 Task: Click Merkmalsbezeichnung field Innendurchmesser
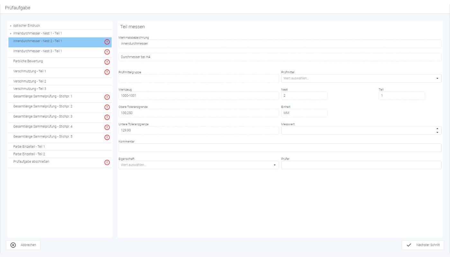click(280, 44)
